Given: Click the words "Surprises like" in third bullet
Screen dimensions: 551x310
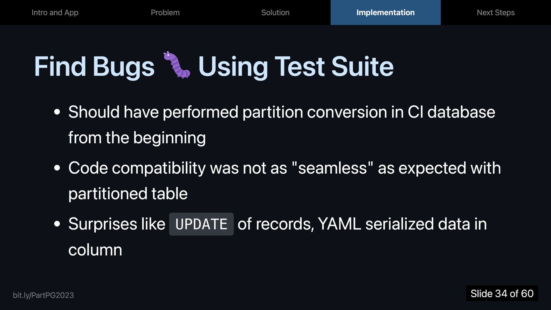Looking at the screenshot, I should (117, 224).
